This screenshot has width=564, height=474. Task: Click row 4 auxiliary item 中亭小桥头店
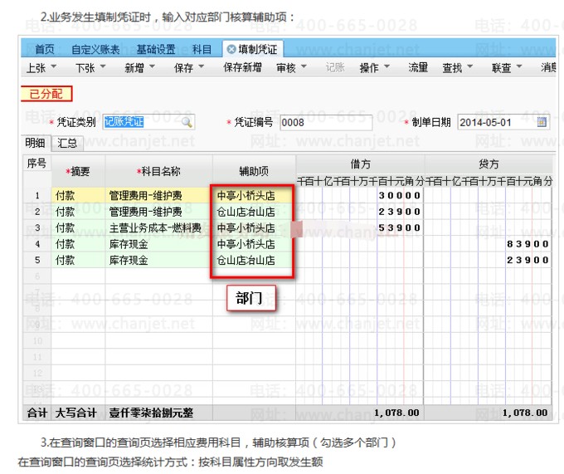tap(253, 244)
